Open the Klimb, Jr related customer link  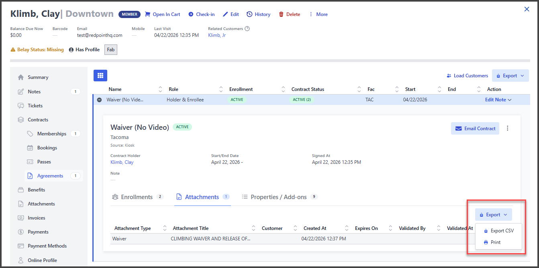[x=216, y=35]
